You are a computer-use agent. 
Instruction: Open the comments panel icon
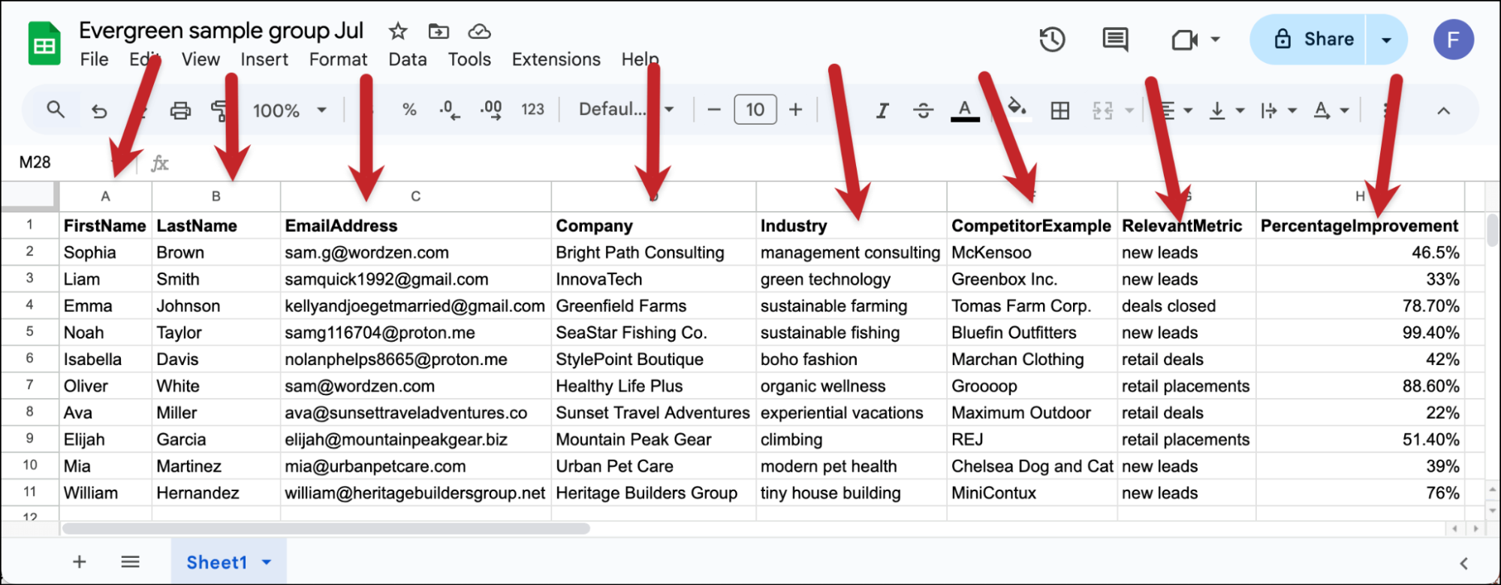click(1115, 39)
